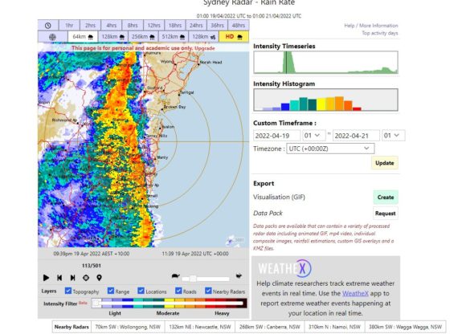The height and width of the screenshot is (334, 466).
Task: Click the Intensity Filter color slider
Action: (x=169, y=303)
